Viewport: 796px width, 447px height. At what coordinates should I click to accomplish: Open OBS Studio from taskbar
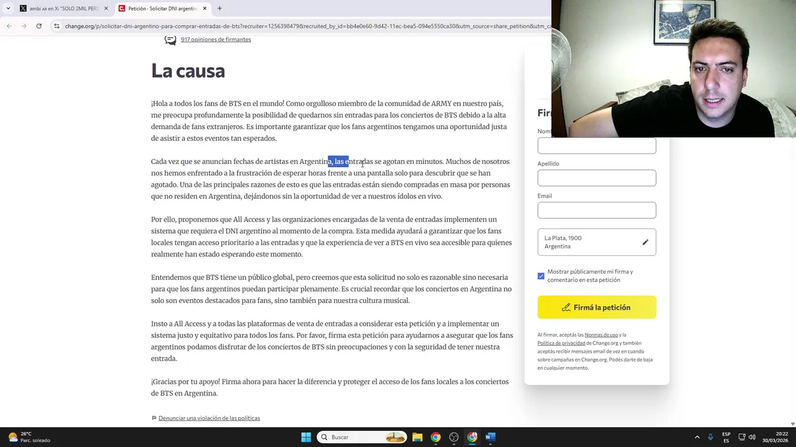[x=454, y=437]
